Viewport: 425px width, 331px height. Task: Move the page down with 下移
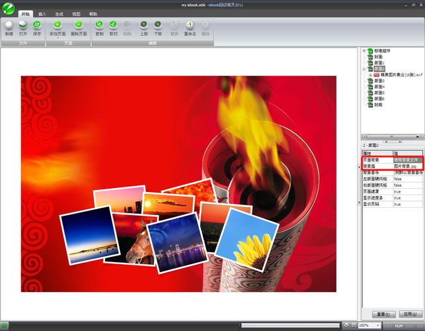click(x=158, y=26)
